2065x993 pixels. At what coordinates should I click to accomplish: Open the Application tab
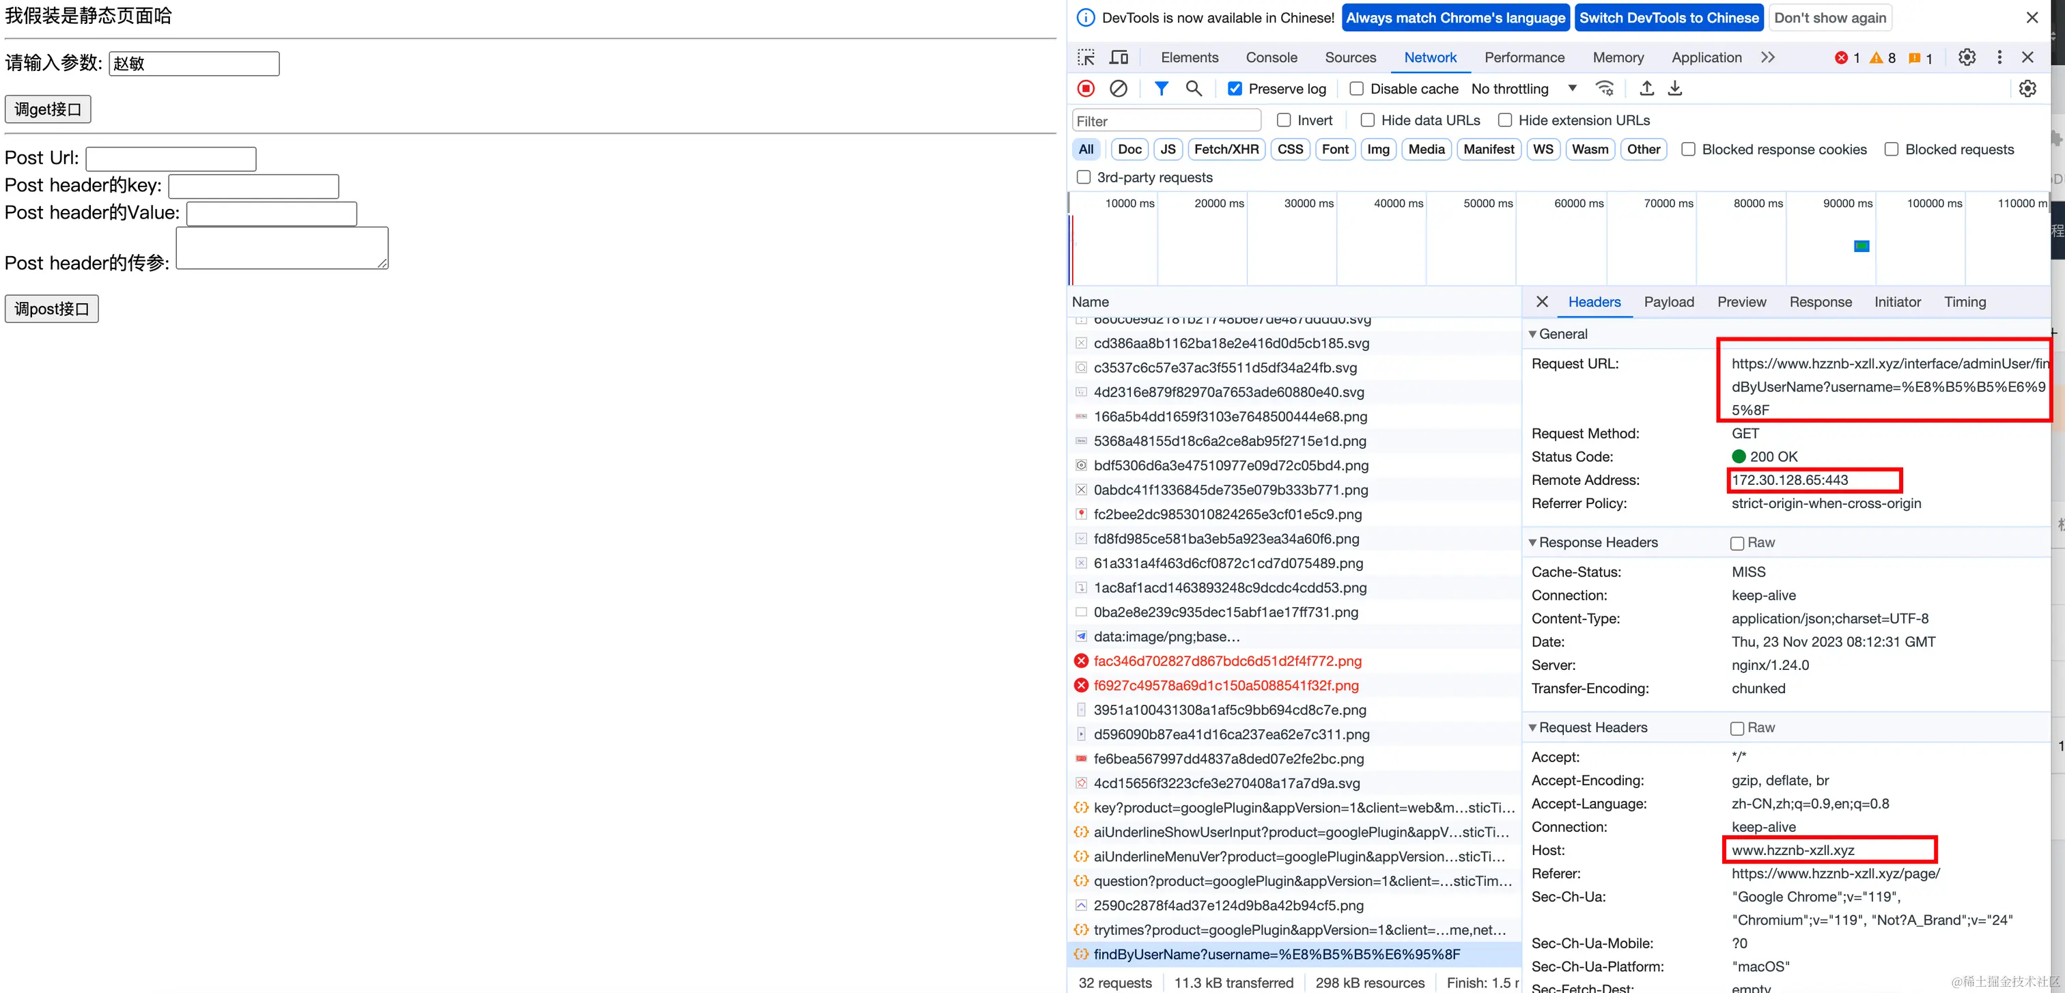pyautogui.click(x=1706, y=57)
